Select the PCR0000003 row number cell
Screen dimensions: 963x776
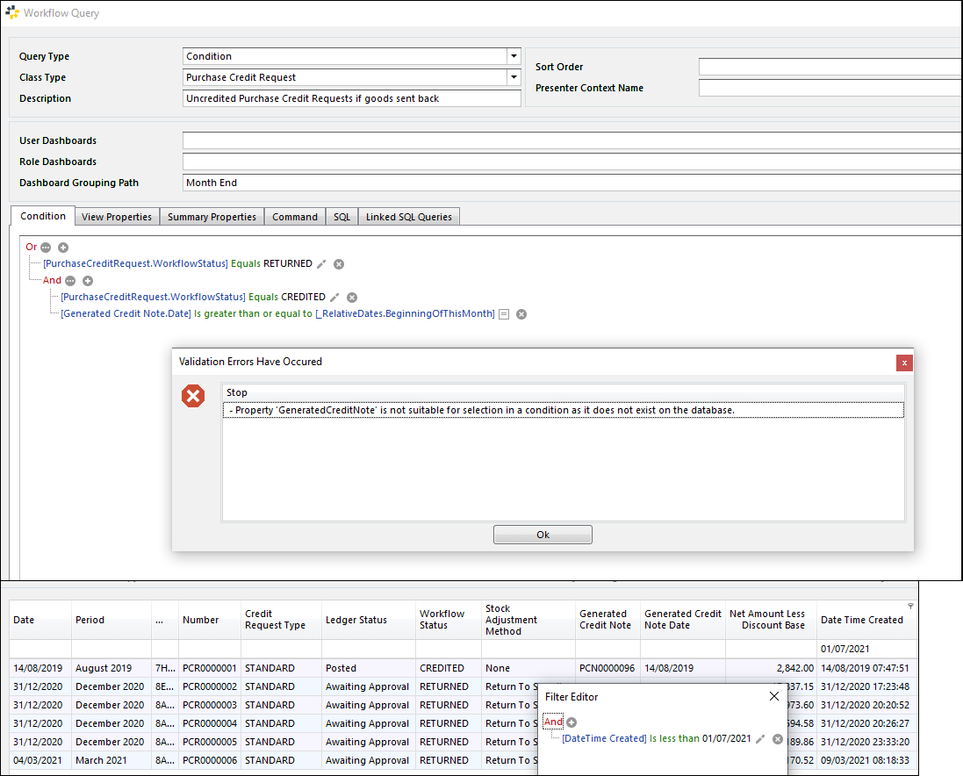point(210,705)
